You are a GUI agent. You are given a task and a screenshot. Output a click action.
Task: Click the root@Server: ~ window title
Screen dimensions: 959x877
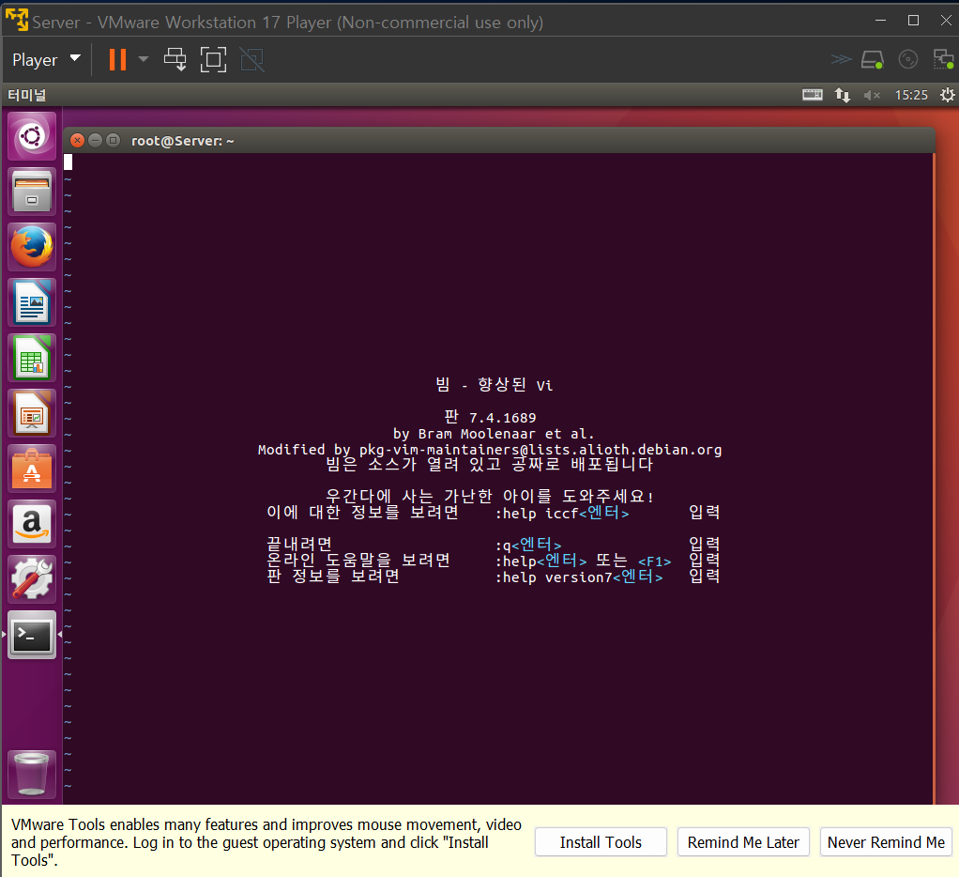pos(183,141)
